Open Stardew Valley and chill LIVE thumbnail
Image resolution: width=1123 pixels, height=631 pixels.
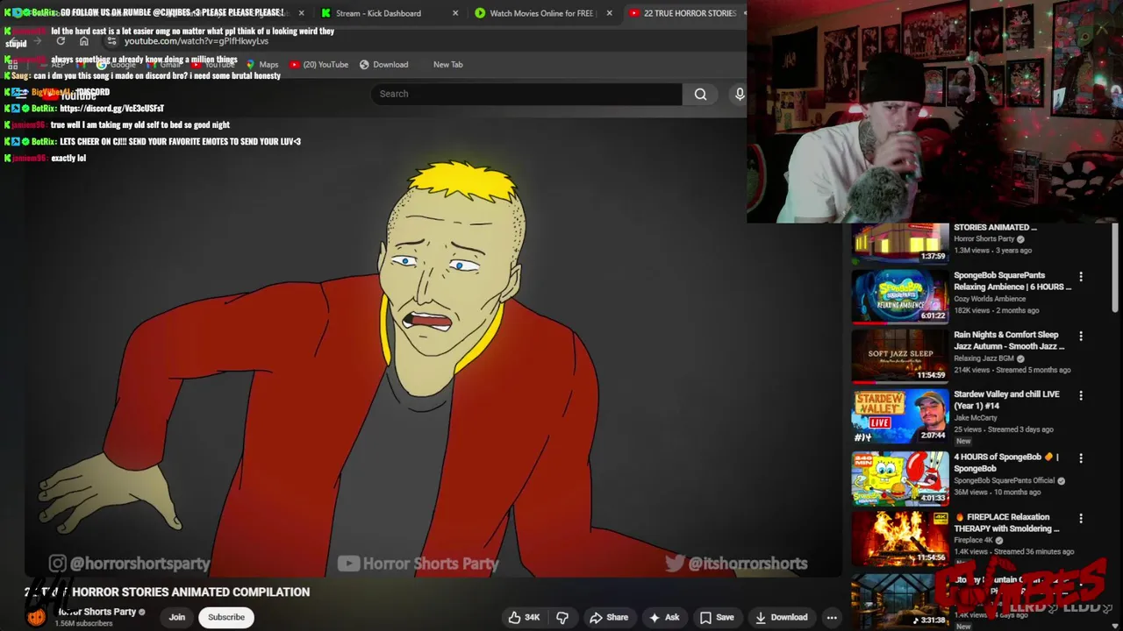click(x=900, y=415)
